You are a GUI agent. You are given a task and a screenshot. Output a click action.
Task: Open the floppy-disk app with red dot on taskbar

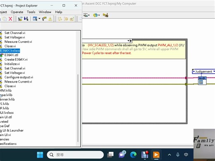(145, 155)
